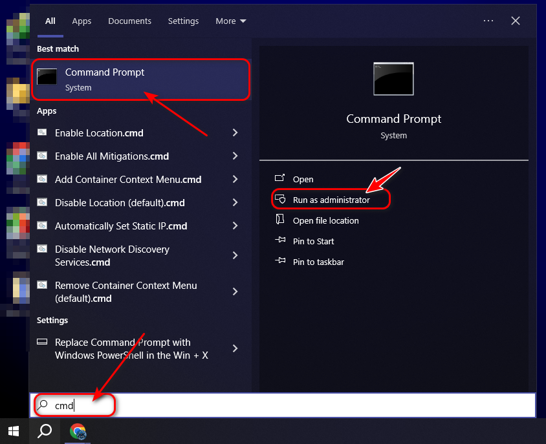Open Chrome from the taskbar
The image size is (546, 444).
tap(78, 432)
